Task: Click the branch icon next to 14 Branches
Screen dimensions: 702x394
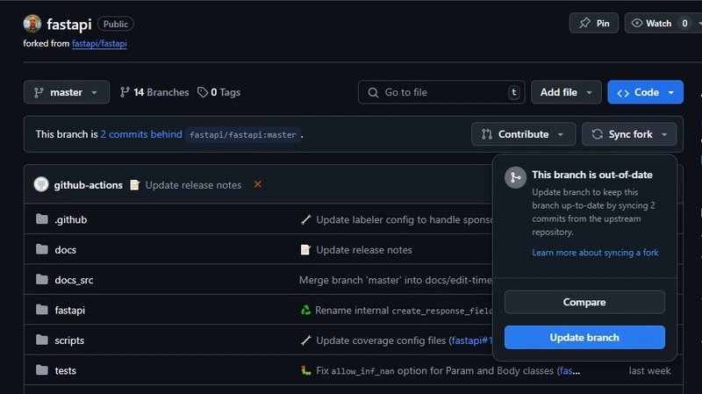Action: (x=125, y=92)
